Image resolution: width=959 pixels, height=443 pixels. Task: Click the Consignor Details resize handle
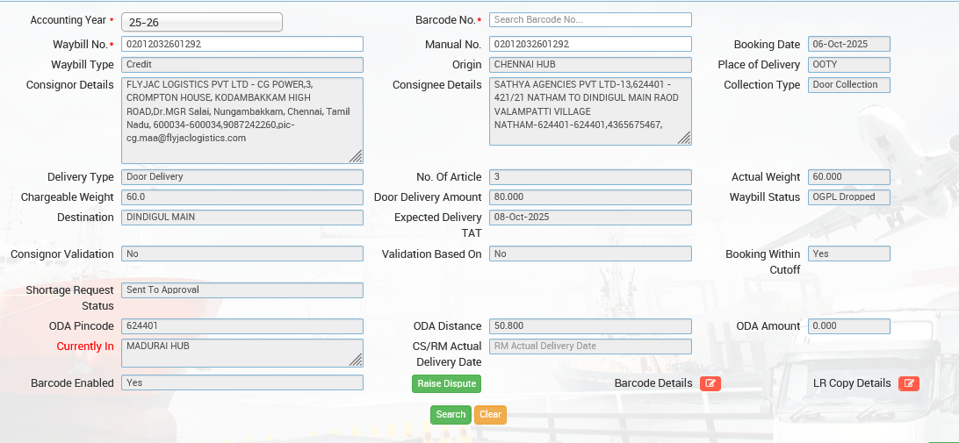356,156
